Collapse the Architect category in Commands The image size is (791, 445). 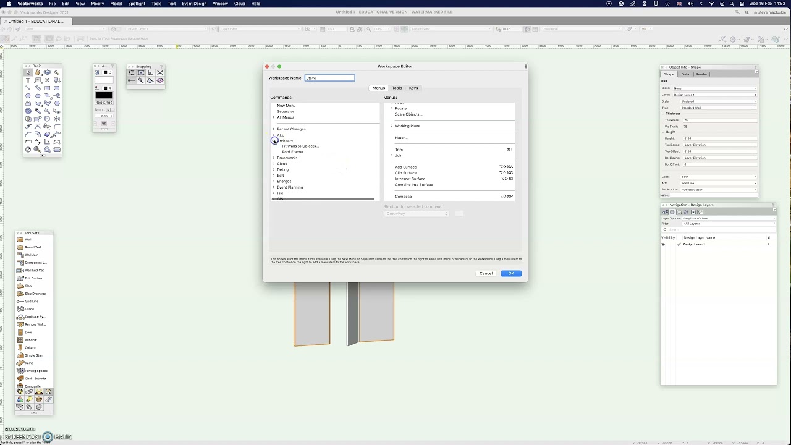[274, 141]
